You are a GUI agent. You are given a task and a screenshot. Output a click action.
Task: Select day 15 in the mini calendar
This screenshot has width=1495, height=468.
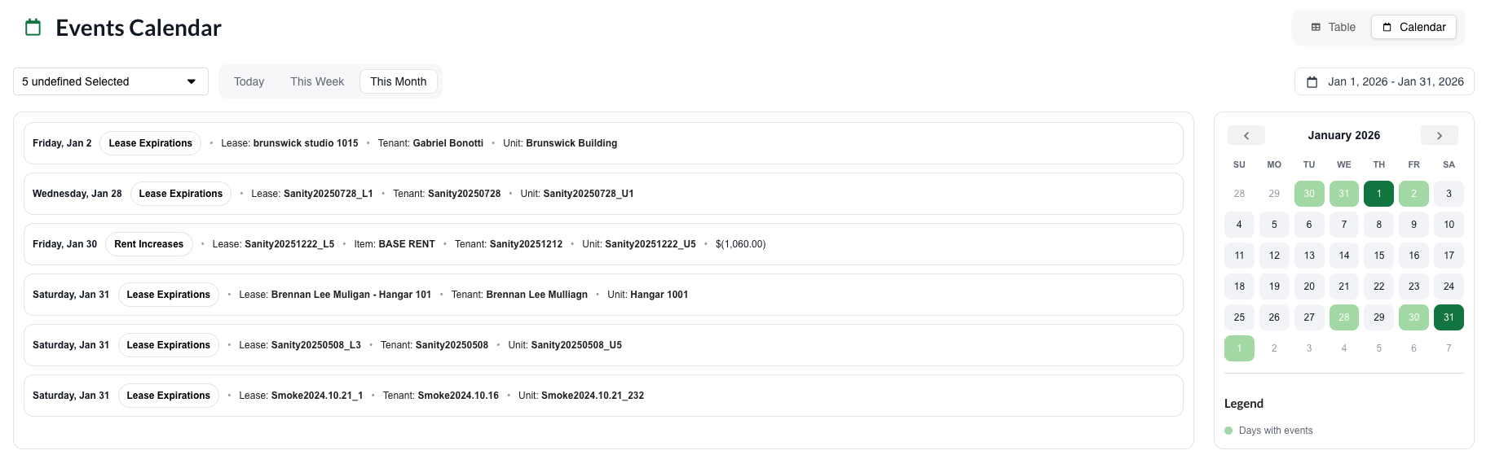pos(1379,256)
